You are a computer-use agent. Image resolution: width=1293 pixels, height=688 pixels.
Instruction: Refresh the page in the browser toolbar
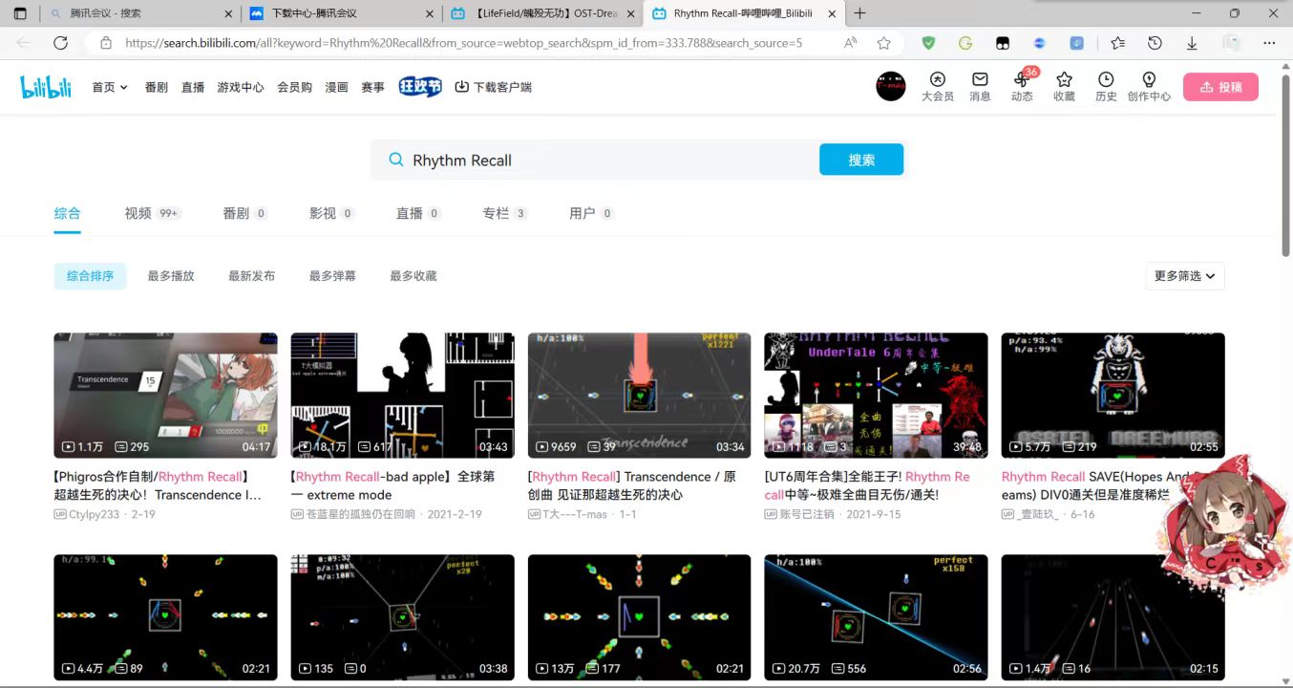coord(60,43)
